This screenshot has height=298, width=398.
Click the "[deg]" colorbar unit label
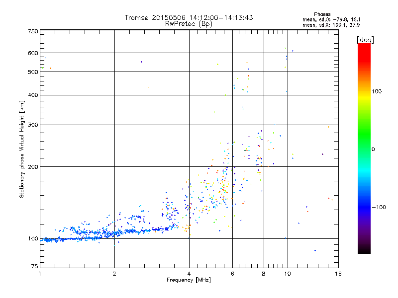coord(365,40)
